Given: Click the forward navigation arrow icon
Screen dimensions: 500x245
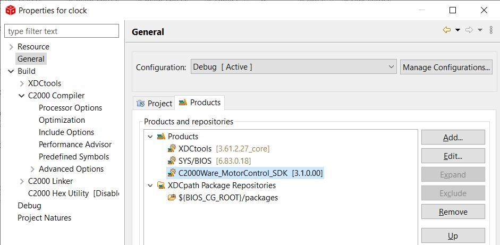Looking at the screenshot, I should [469, 30].
